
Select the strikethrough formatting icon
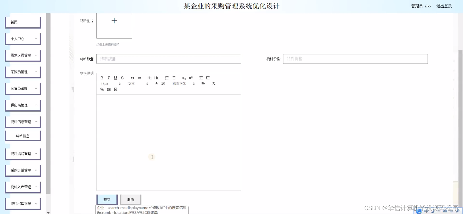coord(122,78)
